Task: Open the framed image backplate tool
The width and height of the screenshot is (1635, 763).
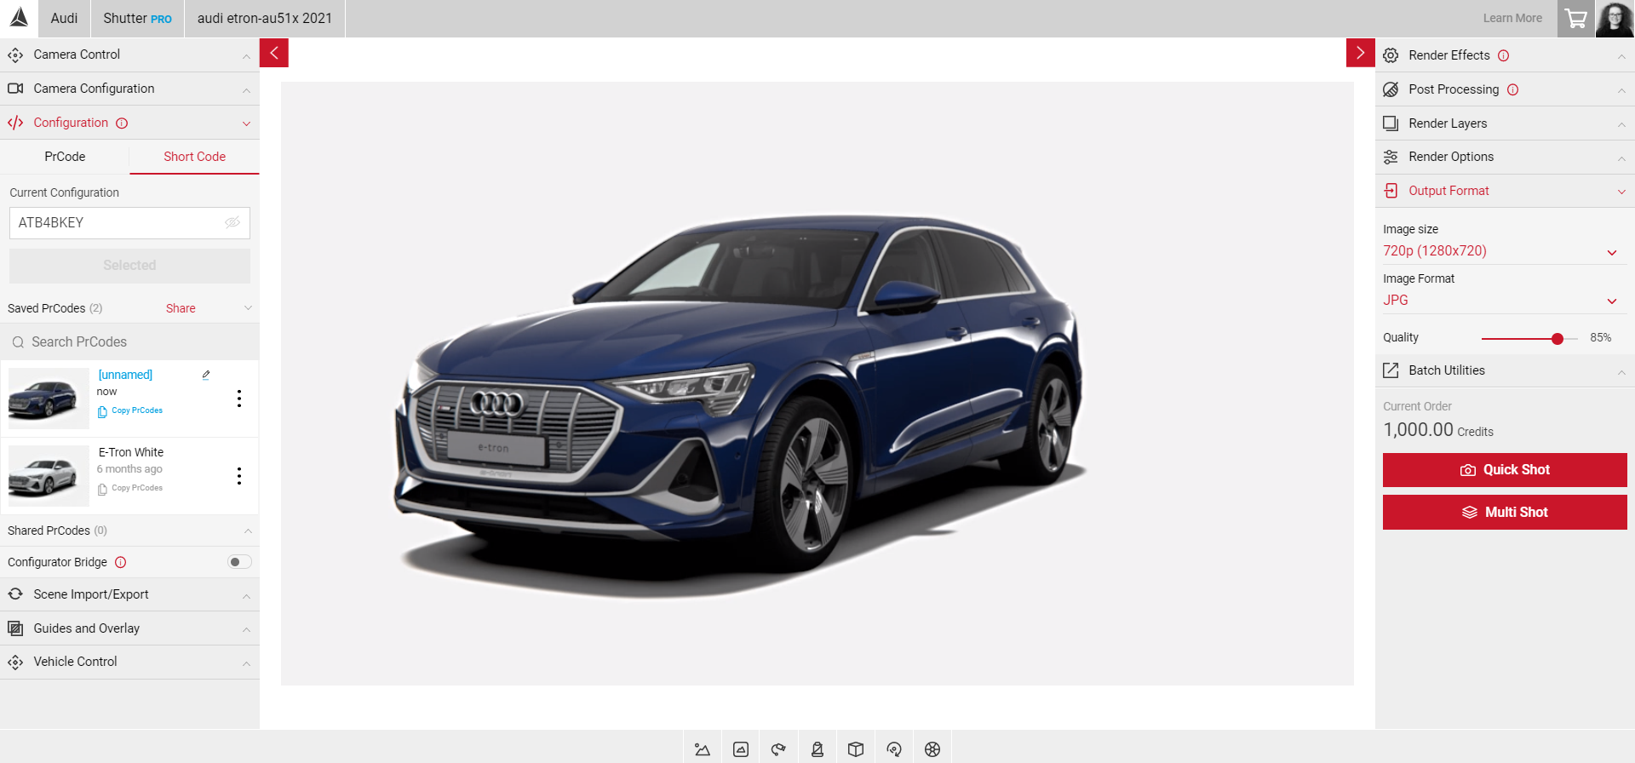Action: (741, 749)
